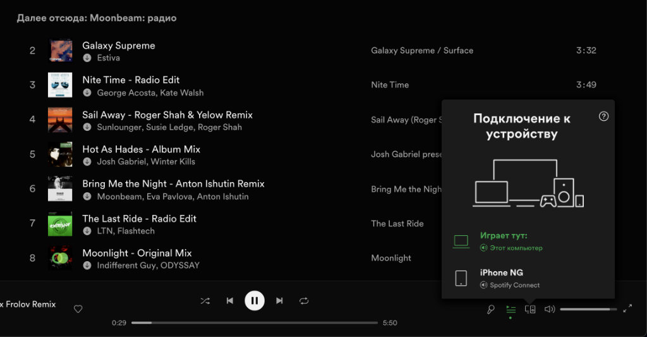
Task: Open help in device connection popup
Action: pos(603,116)
